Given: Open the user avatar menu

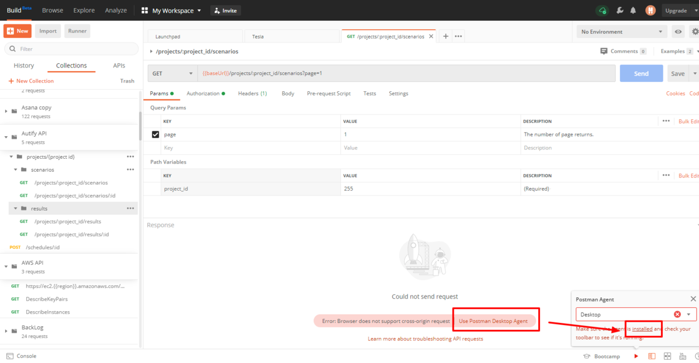Looking at the screenshot, I should 651,10.
